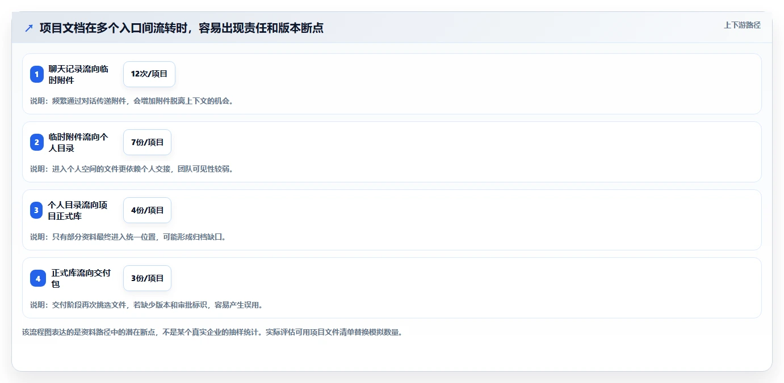Click the 7份/项目 value pill
The height and width of the screenshot is (383, 784).
147,142
